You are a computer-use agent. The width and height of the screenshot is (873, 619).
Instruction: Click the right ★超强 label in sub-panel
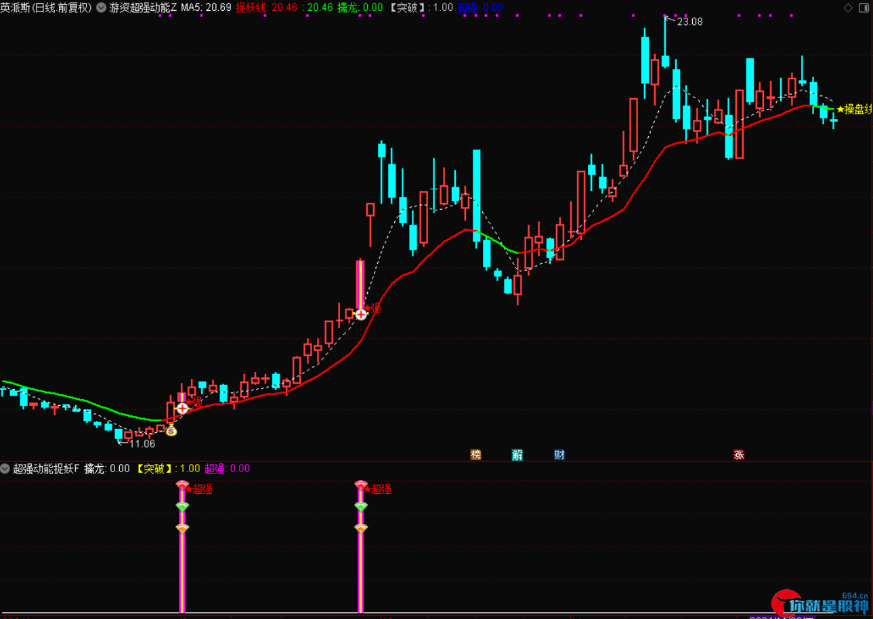click(x=379, y=489)
